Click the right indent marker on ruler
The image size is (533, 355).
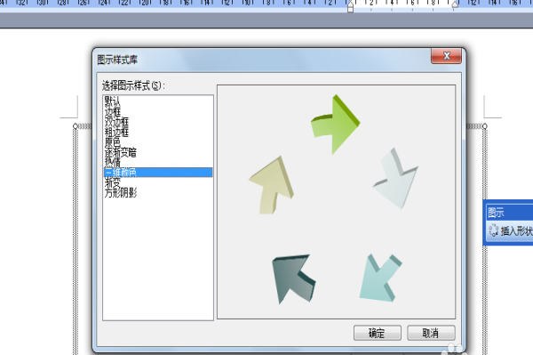pos(455,4)
